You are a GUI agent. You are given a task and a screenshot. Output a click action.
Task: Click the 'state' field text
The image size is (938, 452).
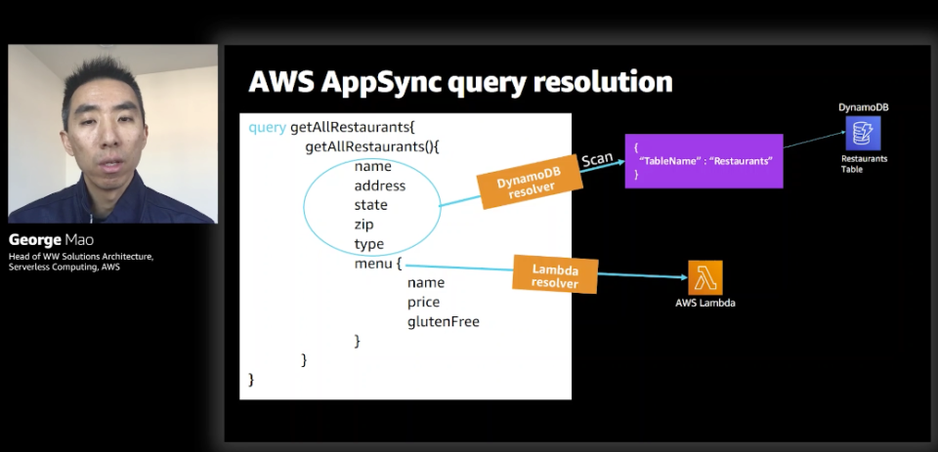371,205
